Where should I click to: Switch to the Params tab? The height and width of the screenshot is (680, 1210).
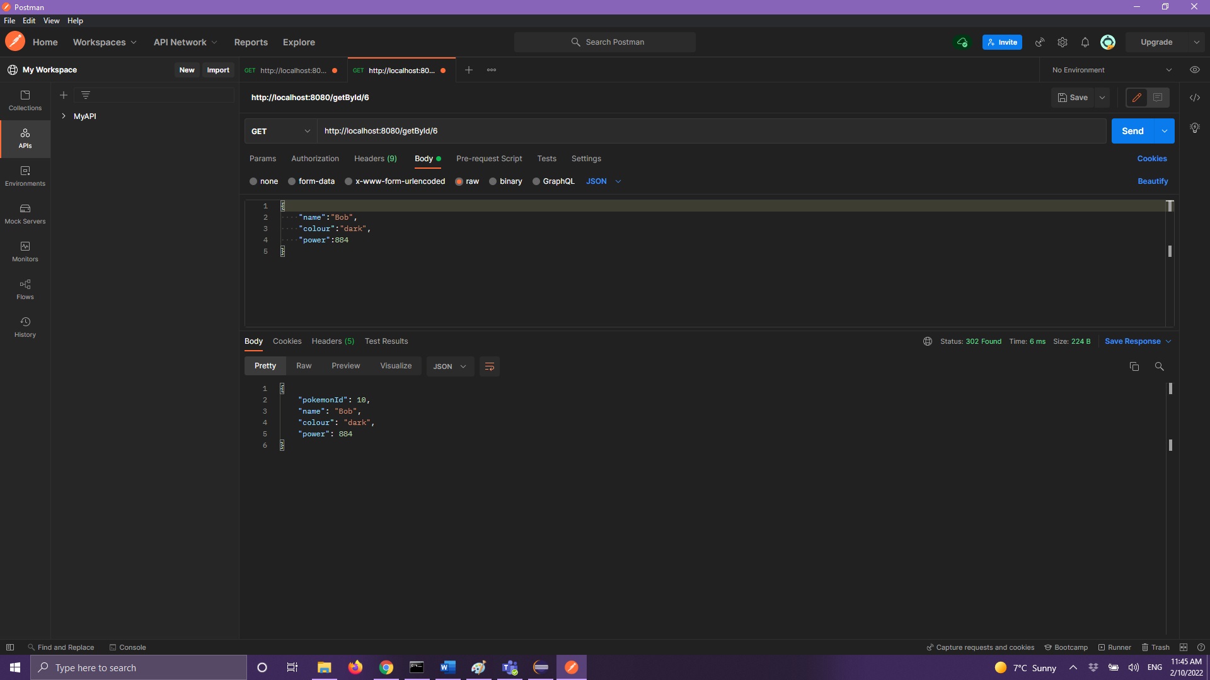[263, 159]
